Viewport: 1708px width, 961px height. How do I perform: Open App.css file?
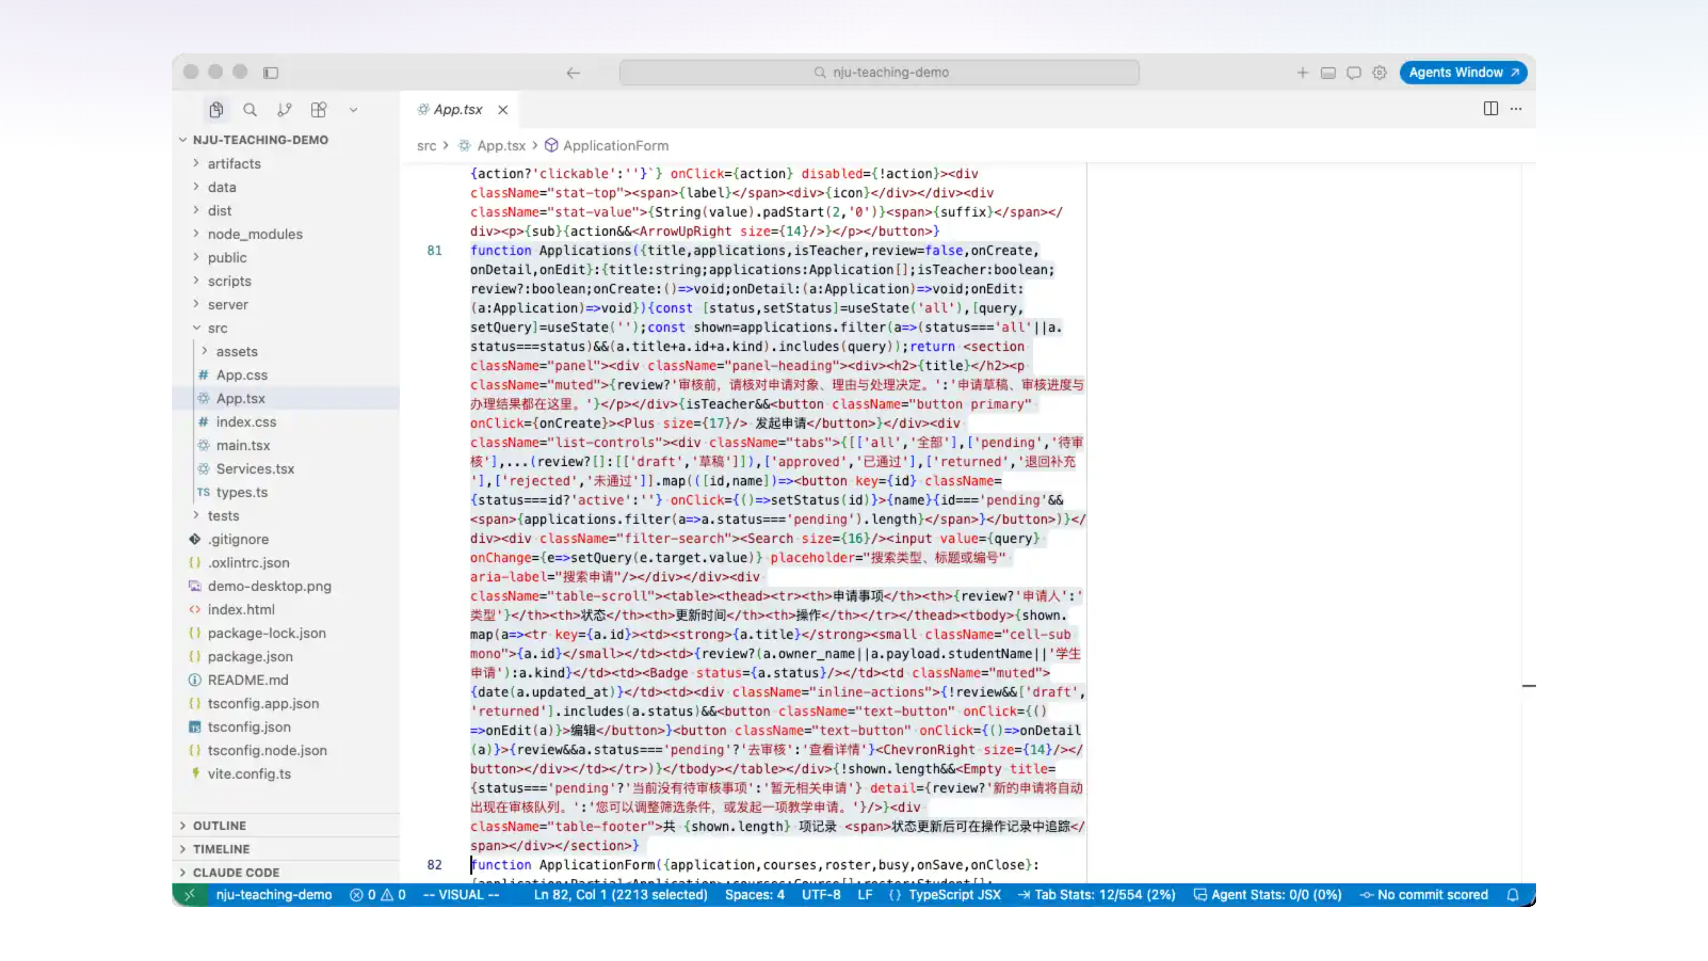[x=242, y=375]
